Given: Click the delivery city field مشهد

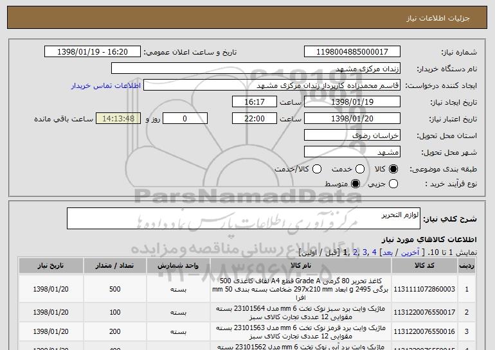Looking at the screenshot, I should click(352, 152).
